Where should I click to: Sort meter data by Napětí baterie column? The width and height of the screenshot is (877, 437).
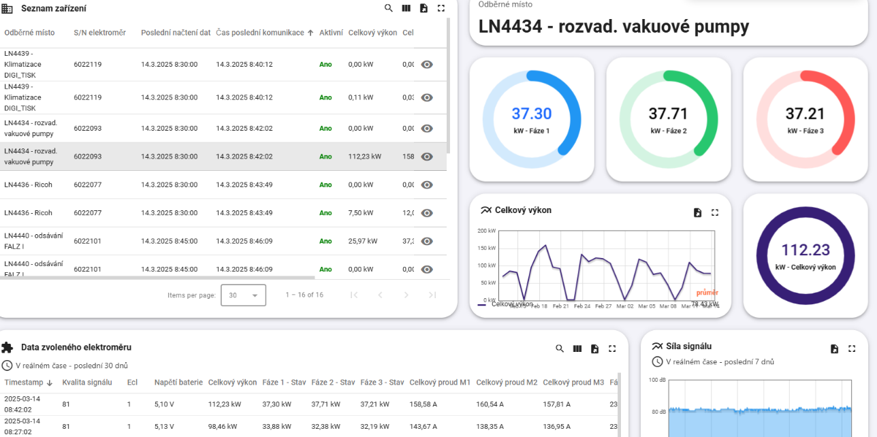[178, 383]
